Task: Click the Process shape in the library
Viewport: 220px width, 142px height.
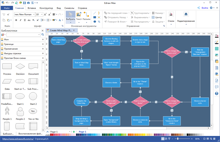Action: click(x=7, y=67)
